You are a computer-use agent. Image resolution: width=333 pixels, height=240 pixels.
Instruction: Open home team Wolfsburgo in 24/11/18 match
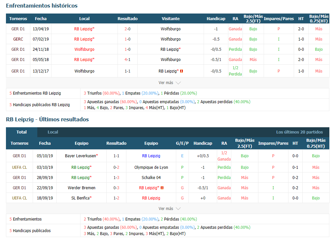pyautogui.click(x=84, y=49)
